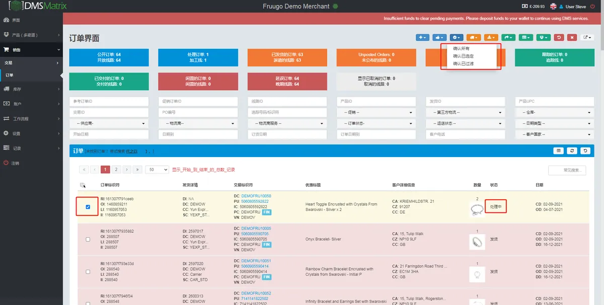The width and height of the screenshot is (604, 305).
Task: Open the green Dropbox dropdown button
Action: (543, 37)
